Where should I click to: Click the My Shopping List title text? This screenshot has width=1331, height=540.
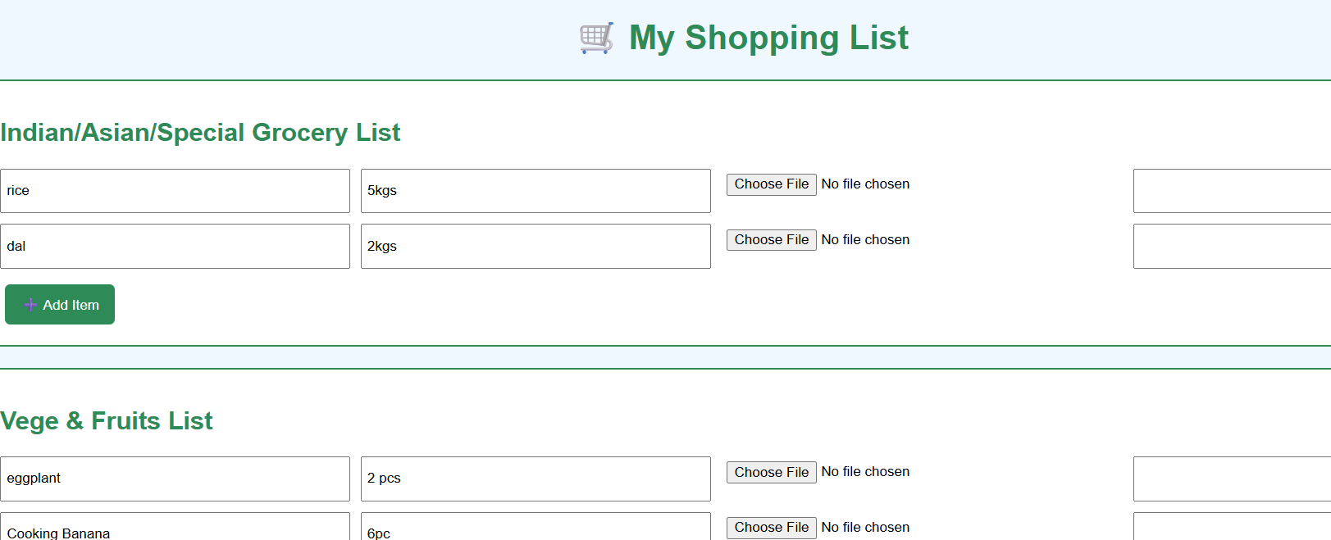click(768, 38)
